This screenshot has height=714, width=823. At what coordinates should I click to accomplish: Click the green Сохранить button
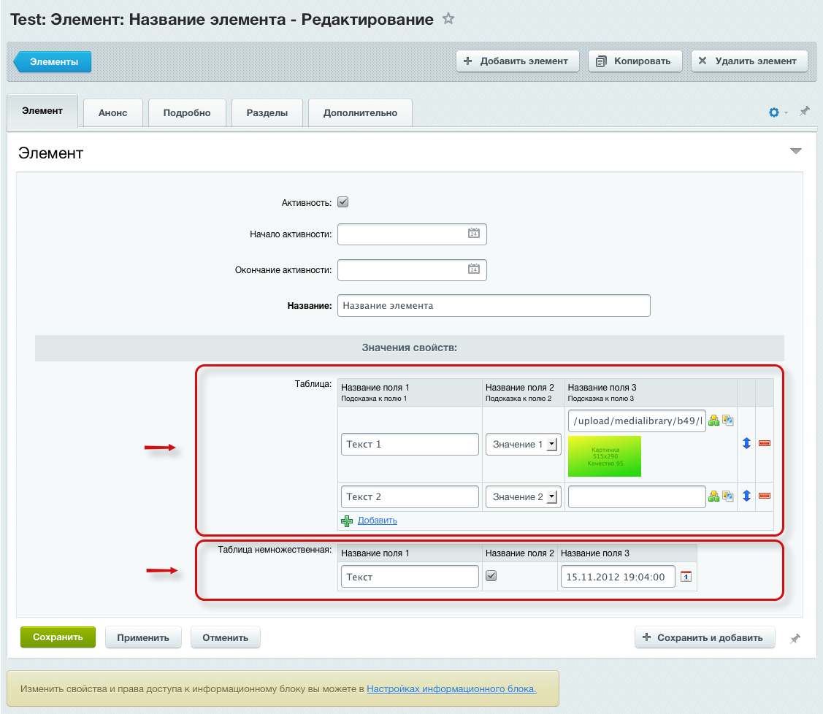point(58,637)
